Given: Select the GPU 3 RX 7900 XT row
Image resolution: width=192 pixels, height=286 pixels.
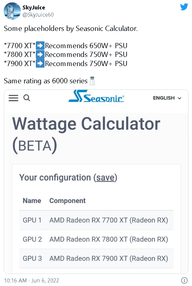Looking at the screenshot, I should point(96,258).
